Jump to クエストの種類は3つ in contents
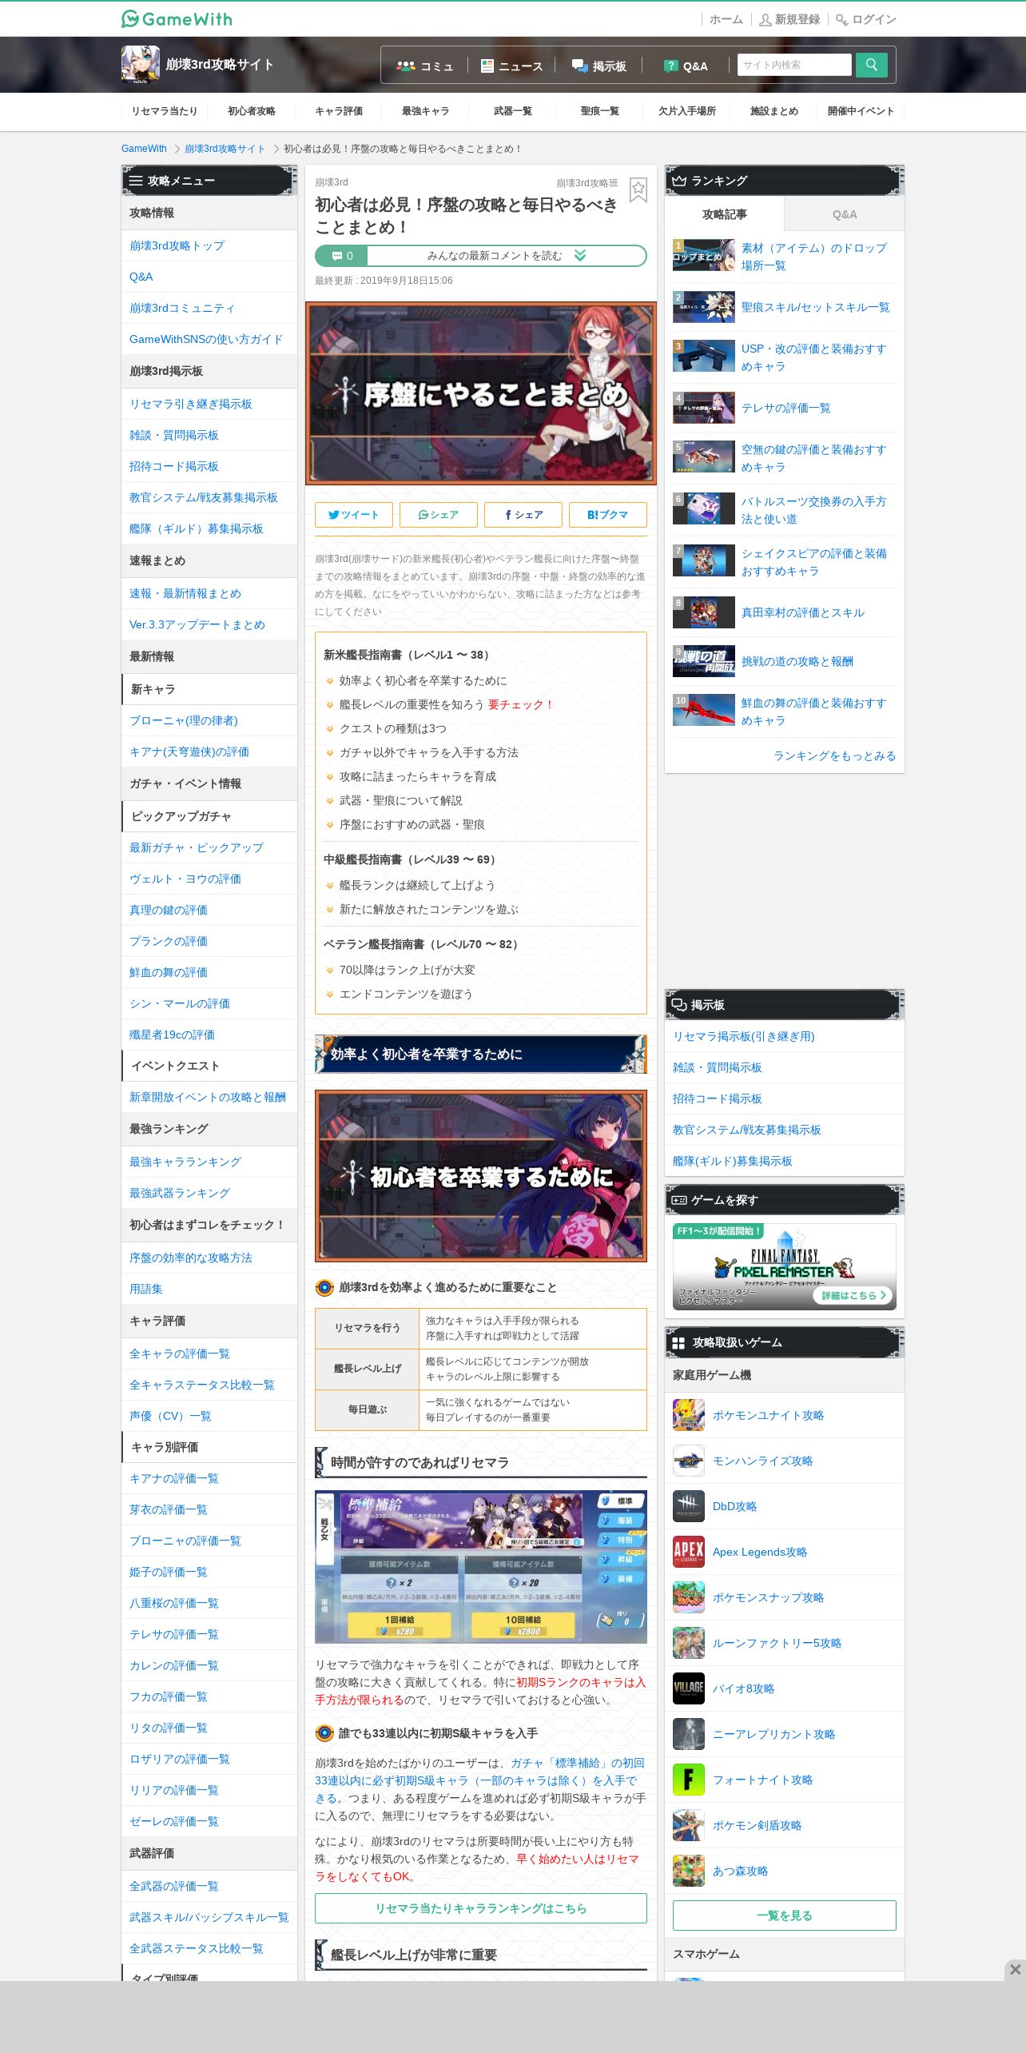The image size is (1026, 2053). 392,728
